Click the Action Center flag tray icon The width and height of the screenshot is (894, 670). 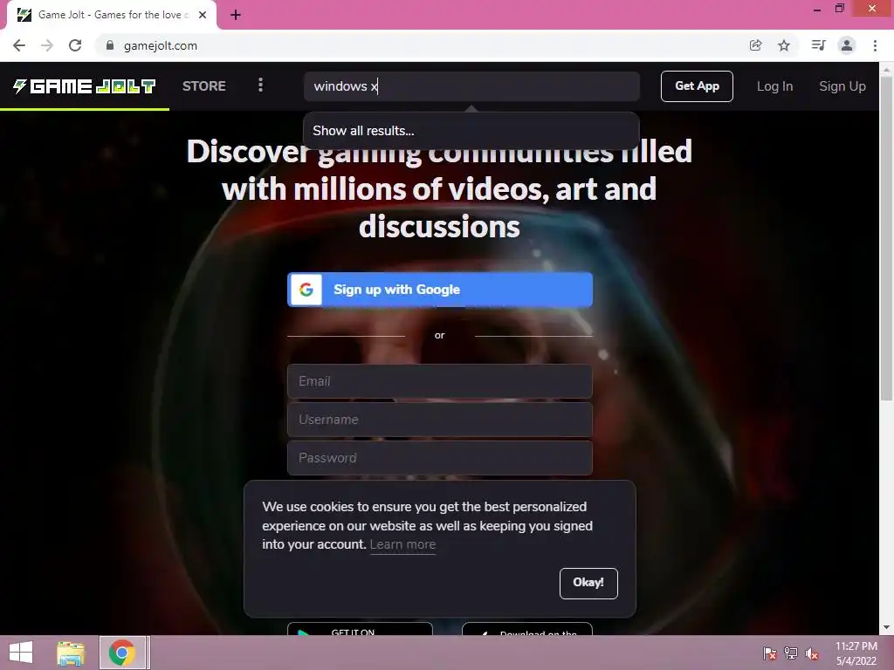tap(770, 653)
